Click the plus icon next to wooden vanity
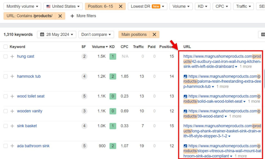The image size is (265, 159). 12,111
